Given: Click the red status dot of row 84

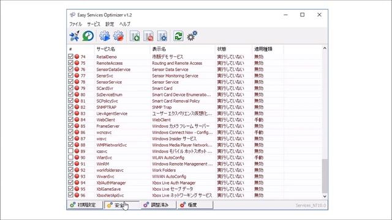Looking at the screenshot, I should click(77, 120).
